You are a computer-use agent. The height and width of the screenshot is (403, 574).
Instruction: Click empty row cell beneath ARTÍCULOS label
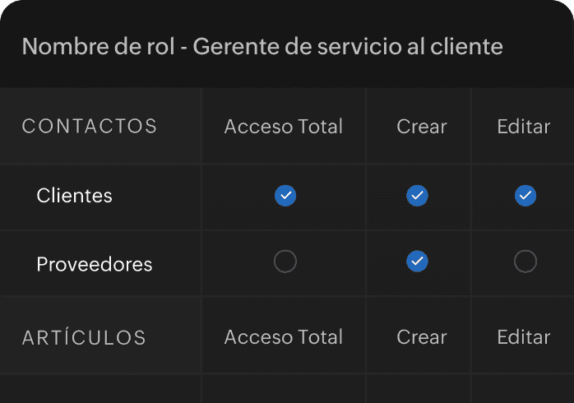point(100,389)
